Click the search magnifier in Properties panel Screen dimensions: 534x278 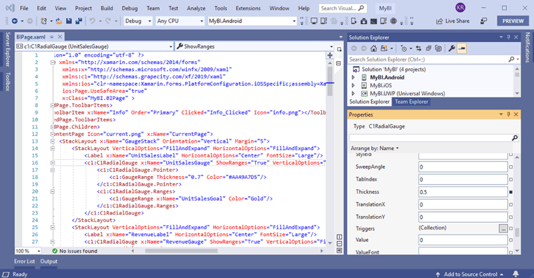coord(515,138)
